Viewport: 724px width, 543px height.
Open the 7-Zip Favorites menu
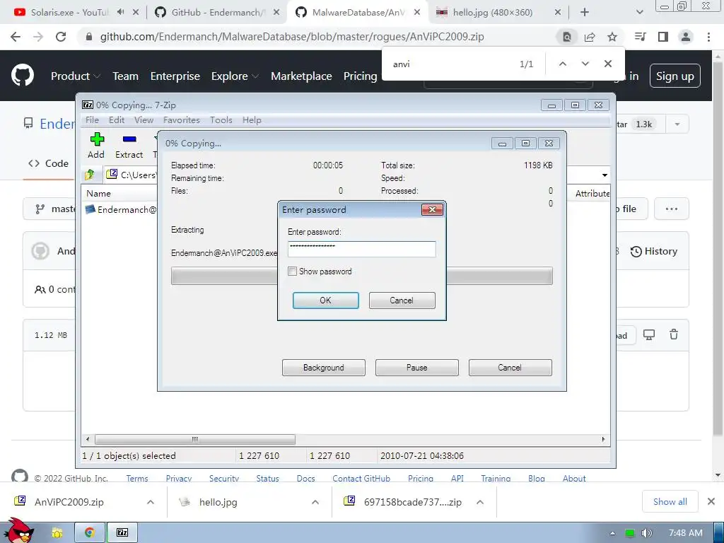(182, 120)
